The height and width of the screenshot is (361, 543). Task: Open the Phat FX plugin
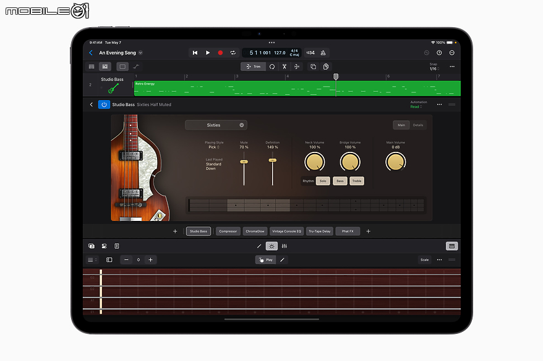pos(348,231)
